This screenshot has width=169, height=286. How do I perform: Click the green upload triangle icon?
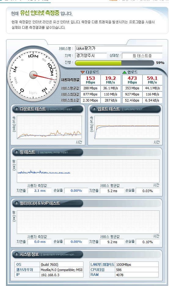click(124, 72)
